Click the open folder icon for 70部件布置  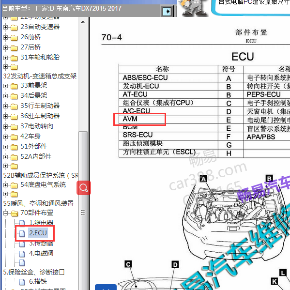(14, 214)
